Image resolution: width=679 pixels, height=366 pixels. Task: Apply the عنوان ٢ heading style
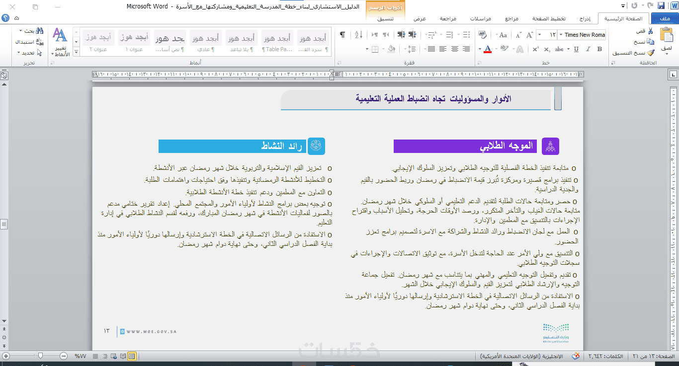(98, 42)
